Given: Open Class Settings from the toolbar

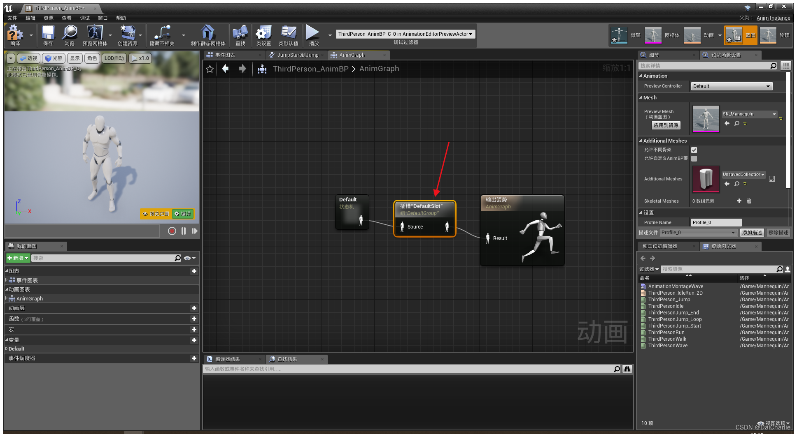Looking at the screenshot, I should point(263,35).
